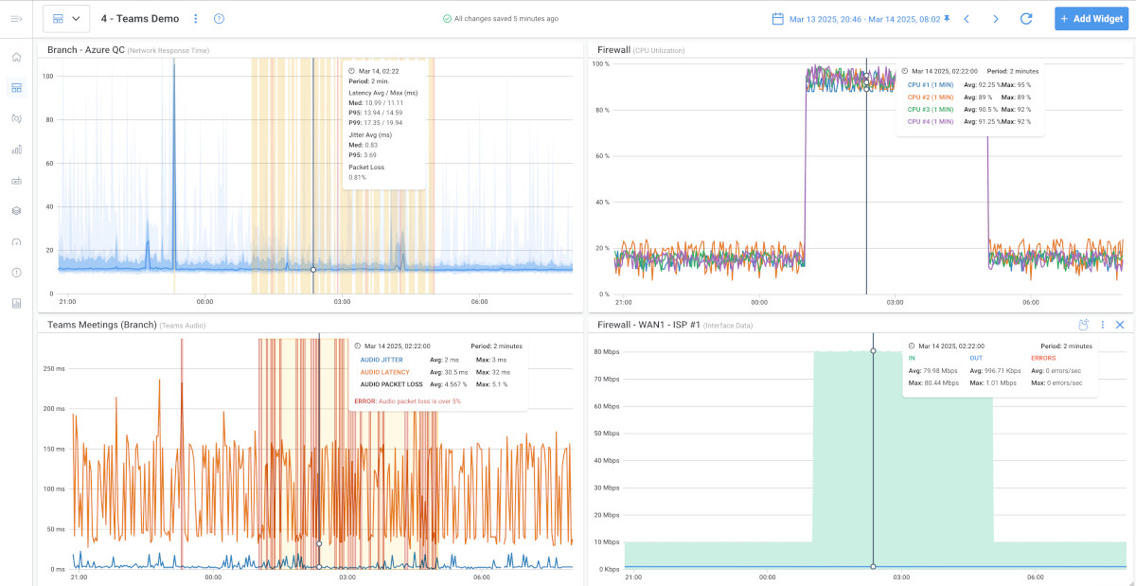Open the Monitoring targets sidebar icon
1136x586 pixels.
click(x=17, y=118)
